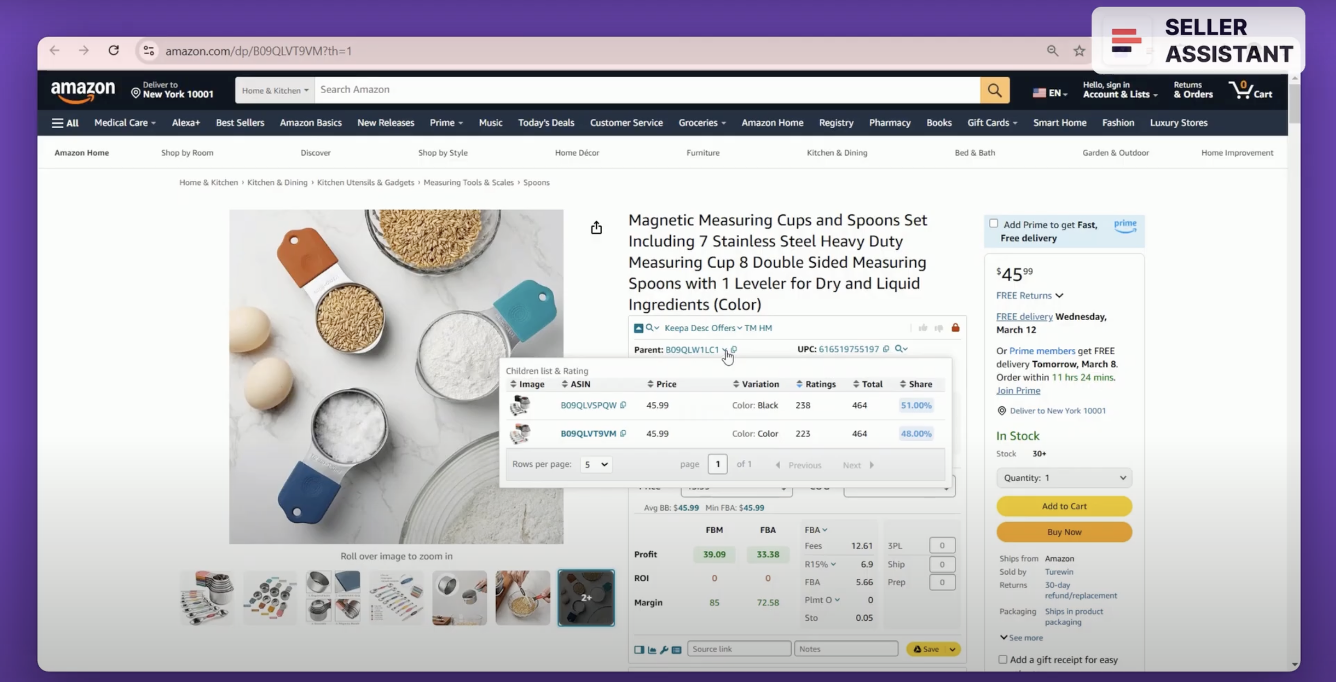This screenshot has height=682, width=1336.
Task: Click the Add to Cart button
Action: tap(1064, 506)
